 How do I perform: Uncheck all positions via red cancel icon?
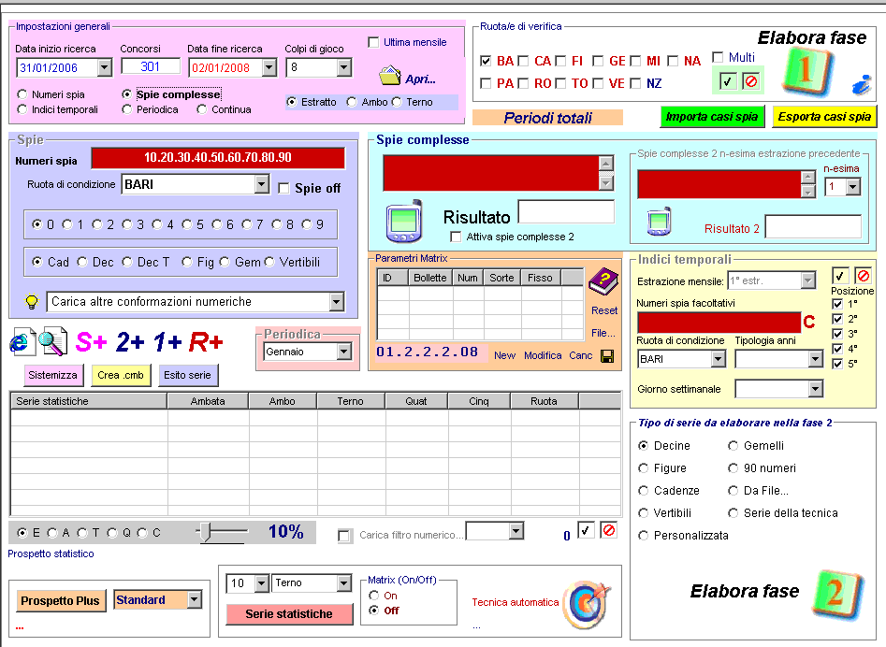[x=863, y=276]
